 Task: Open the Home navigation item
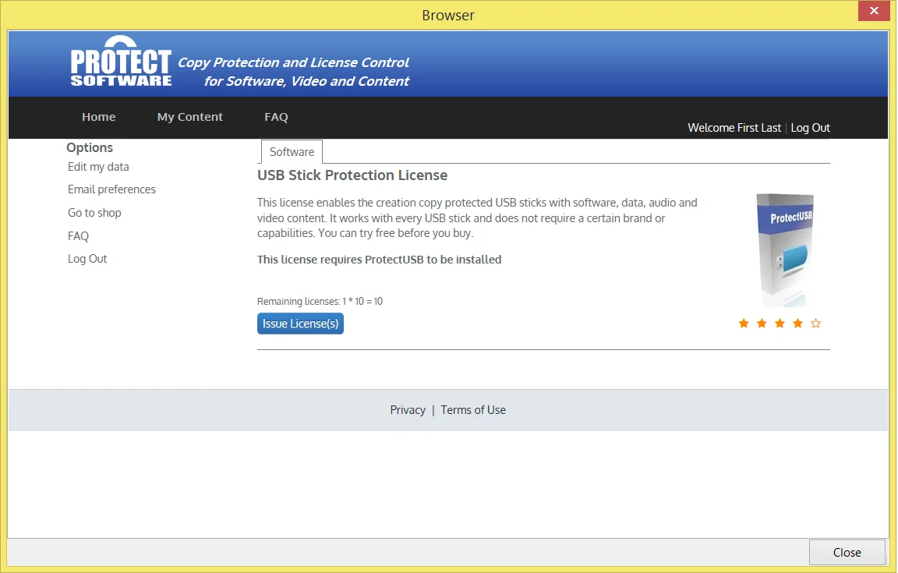[98, 117]
